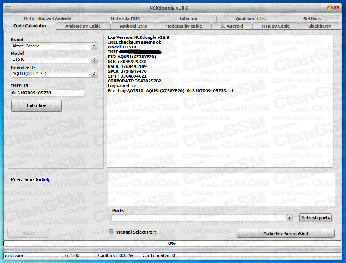Click the CardId: 910000558 status entry

point(115,256)
